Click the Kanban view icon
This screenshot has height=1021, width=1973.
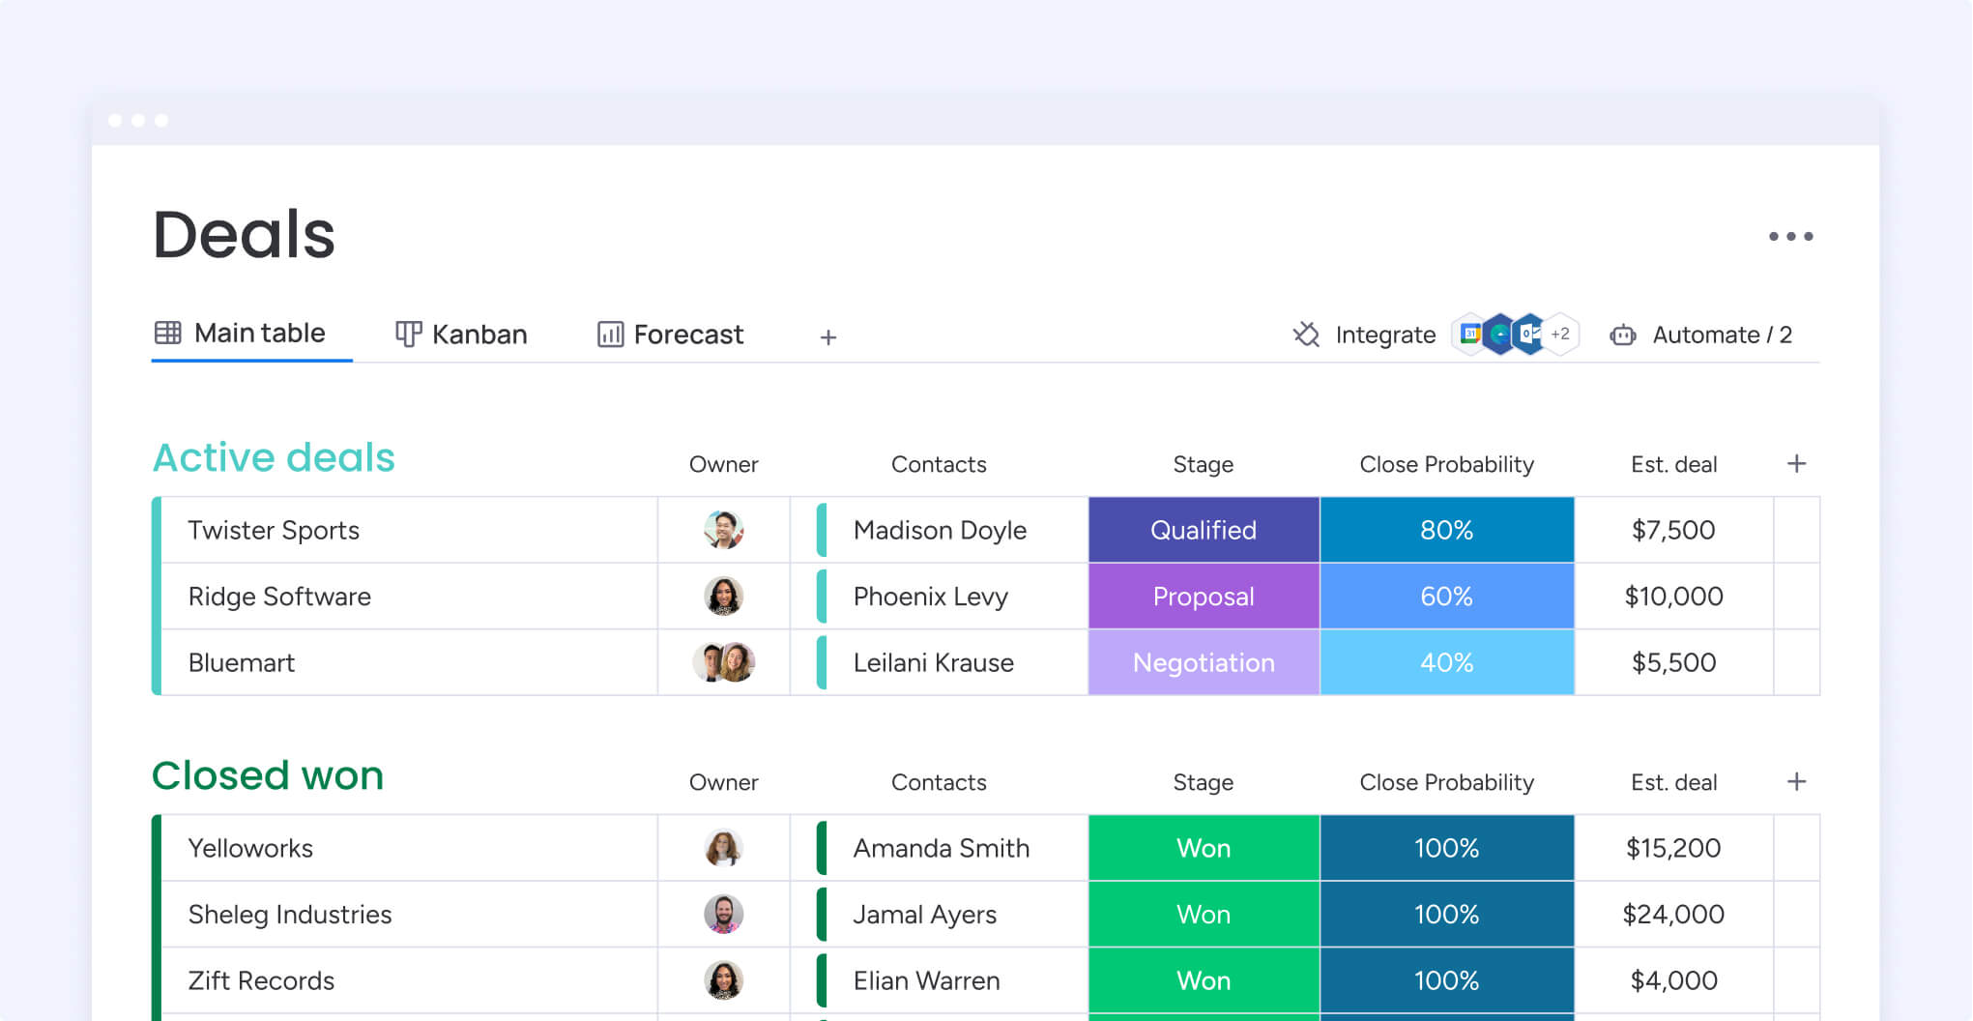coord(408,333)
